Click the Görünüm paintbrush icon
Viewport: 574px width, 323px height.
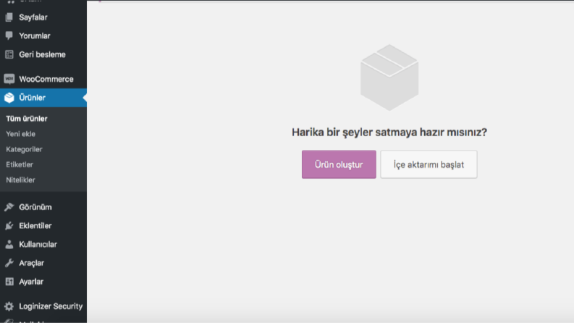pos(9,207)
